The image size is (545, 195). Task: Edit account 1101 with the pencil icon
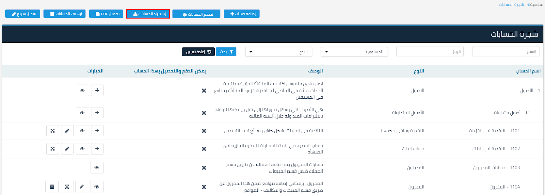67,131
